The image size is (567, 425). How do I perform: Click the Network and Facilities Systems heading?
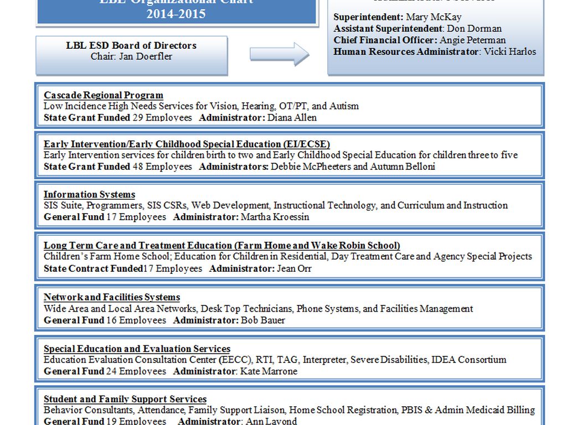pyautogui.click(x=112, y=297)
